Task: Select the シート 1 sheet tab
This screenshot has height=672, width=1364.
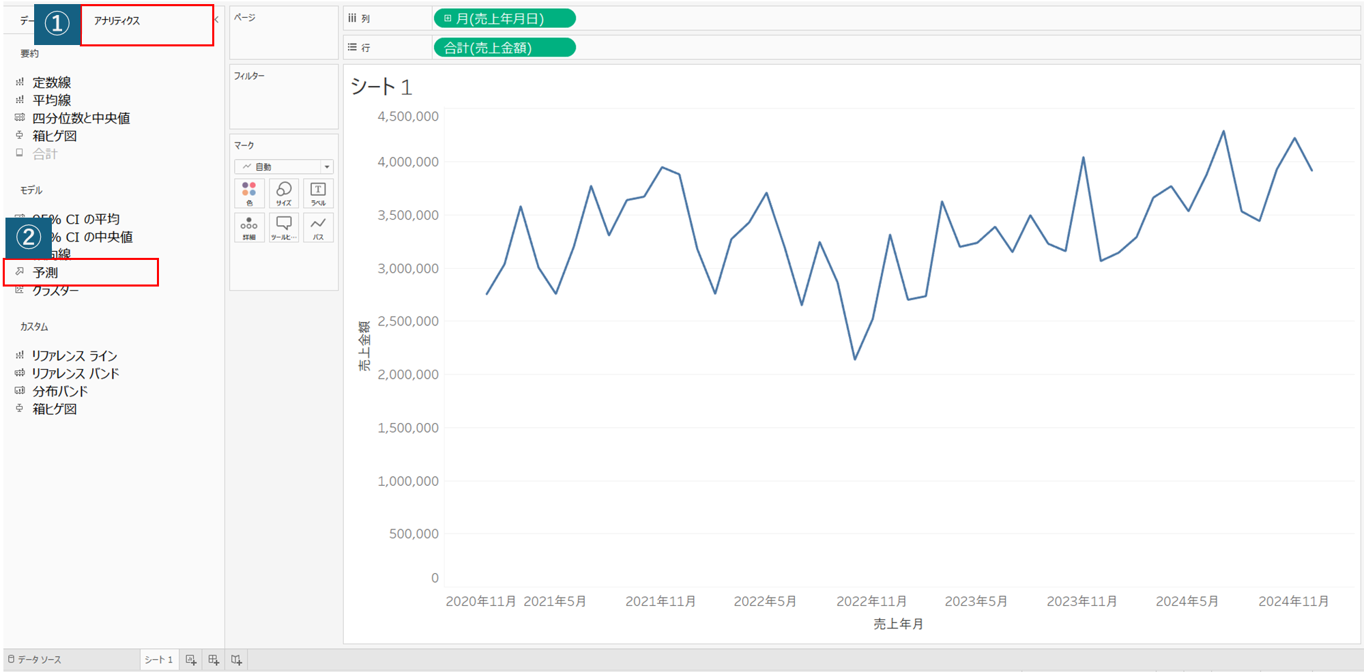Action: [158, 660]
